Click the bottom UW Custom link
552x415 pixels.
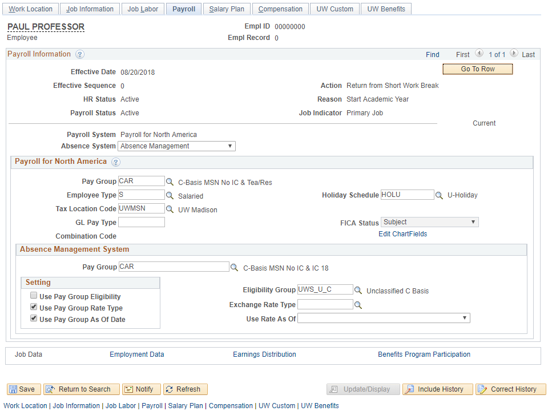277,406
